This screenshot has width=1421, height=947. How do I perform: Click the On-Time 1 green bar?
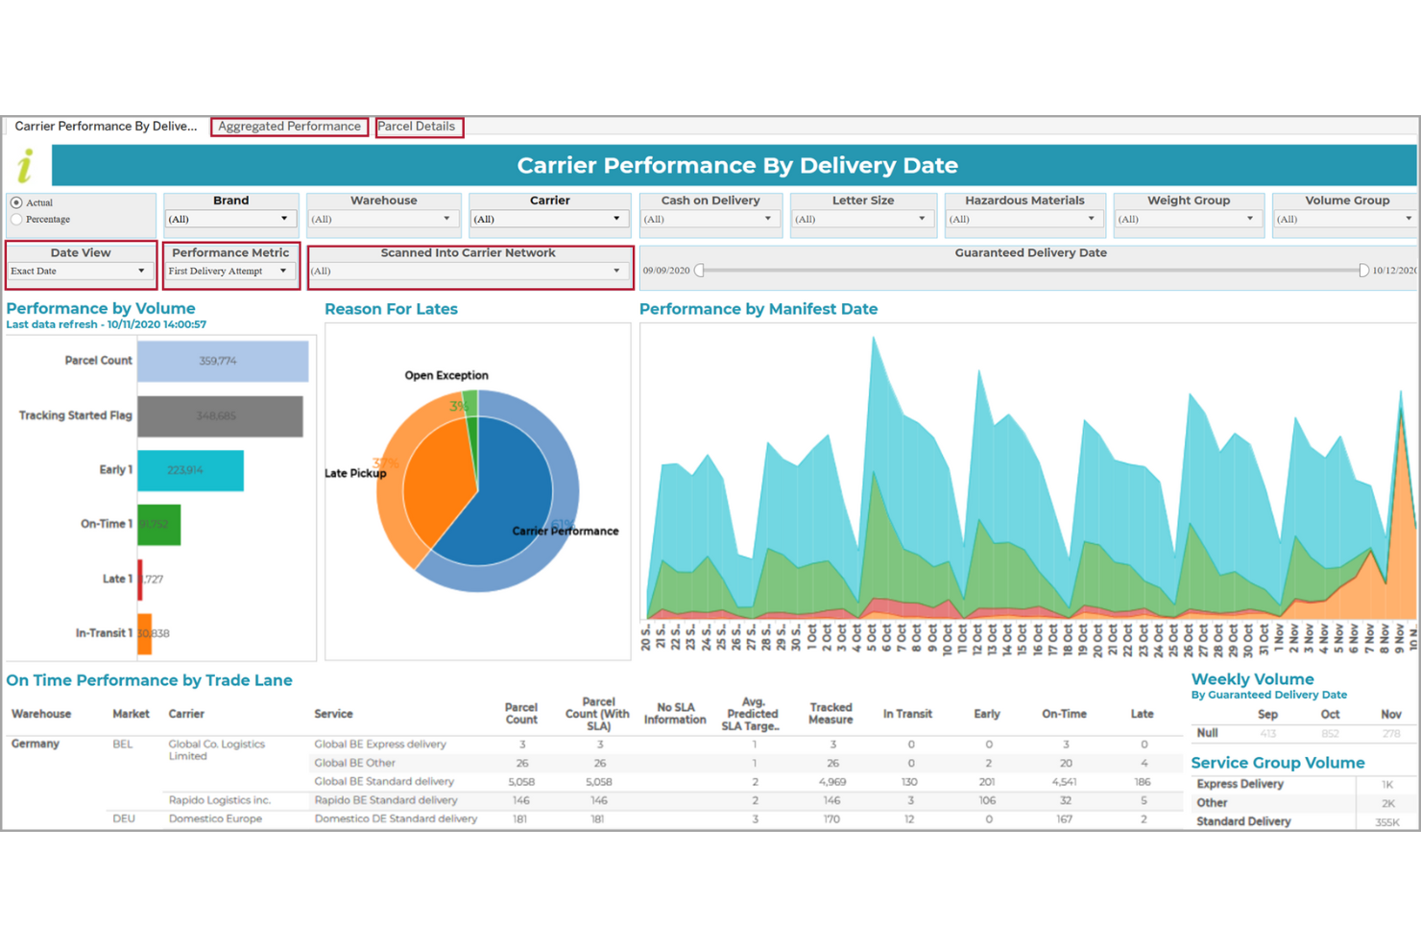coord(158,524)
